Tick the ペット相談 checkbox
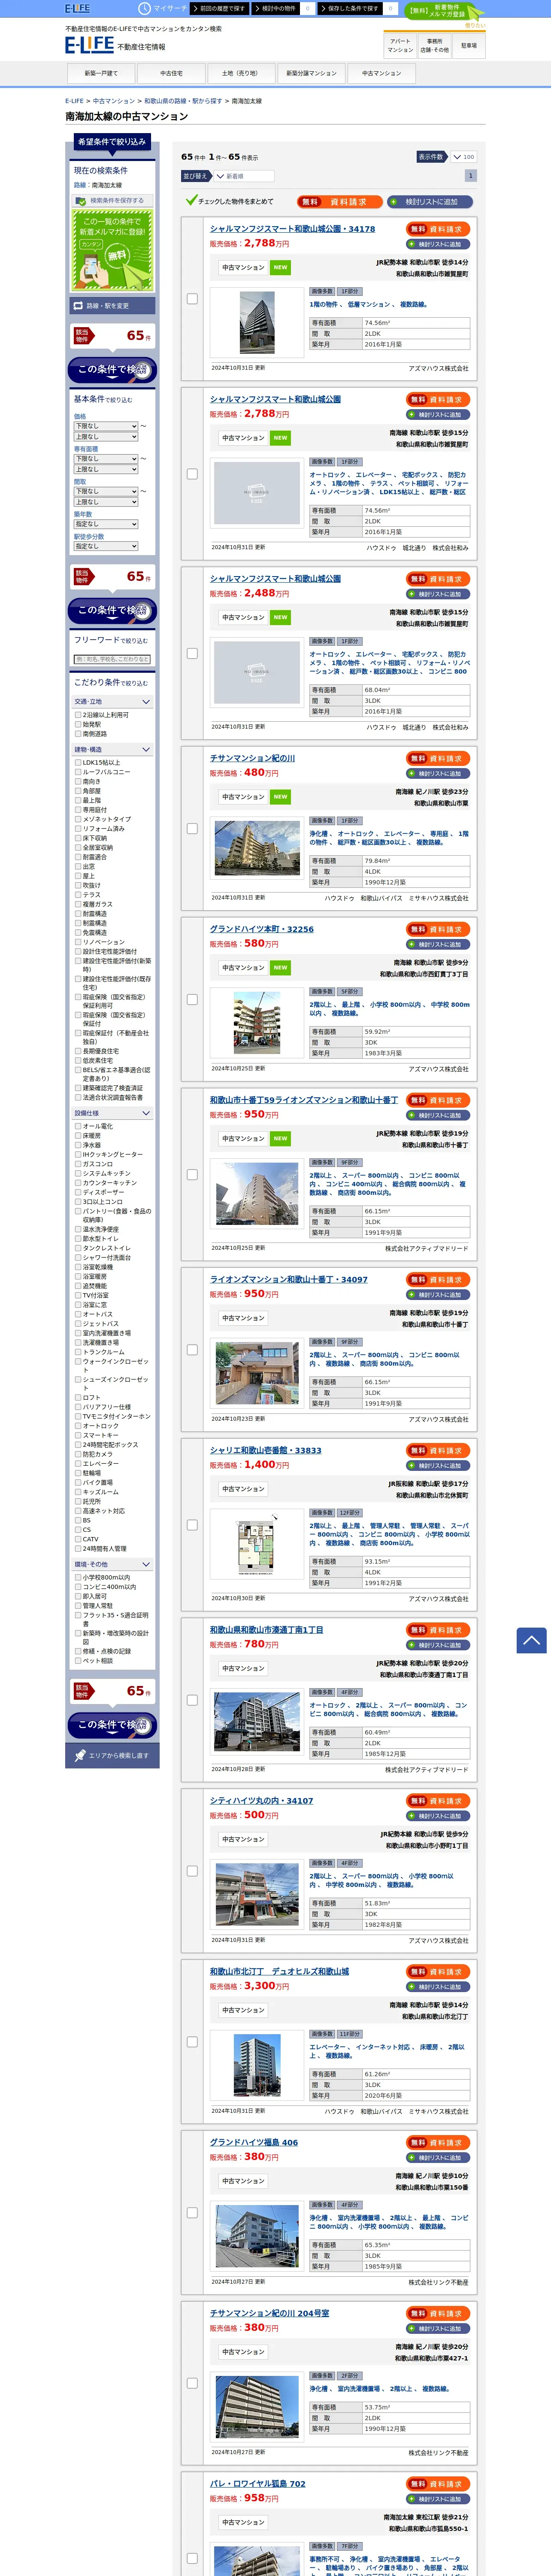 coord(78,1661)
